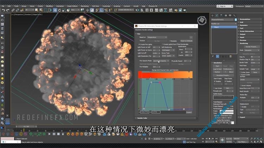This screenshot has height=148, width=264.
Task: Click the Phoenix FD pause simulation button
Action: (54, 134)
